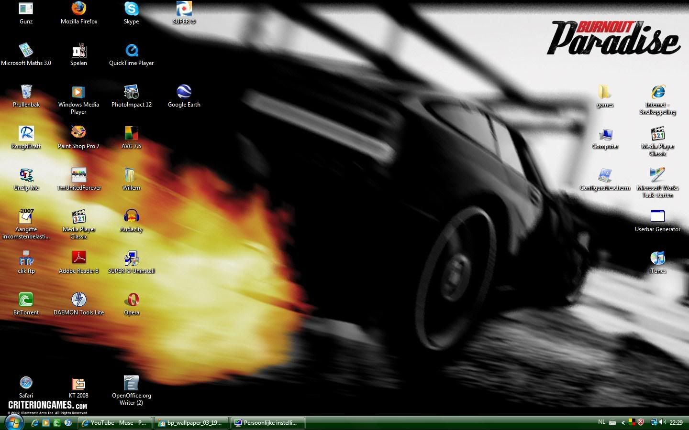Launch Audacity
689x430 pixels.
(x=131, y=221)
